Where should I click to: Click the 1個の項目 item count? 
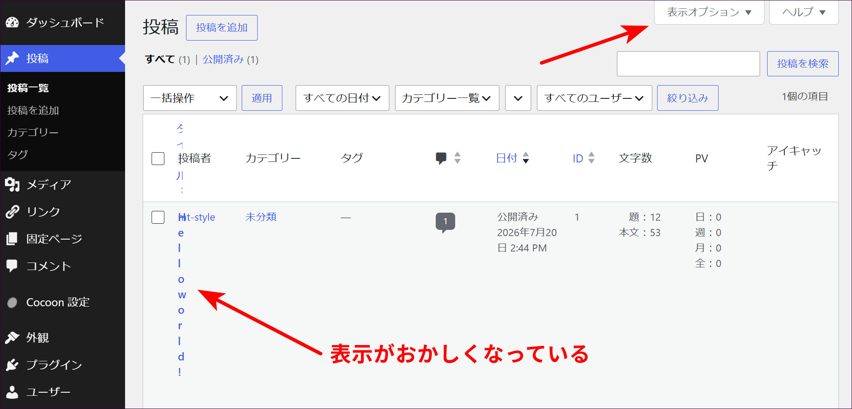click(805, 97)
